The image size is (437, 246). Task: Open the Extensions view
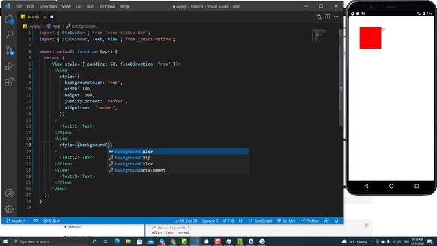(9, 82)
